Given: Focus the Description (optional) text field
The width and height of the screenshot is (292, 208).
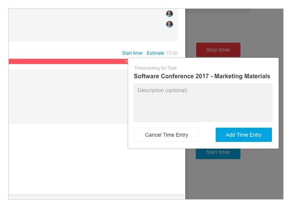Looking at the screenshot, I should [203, 102].
